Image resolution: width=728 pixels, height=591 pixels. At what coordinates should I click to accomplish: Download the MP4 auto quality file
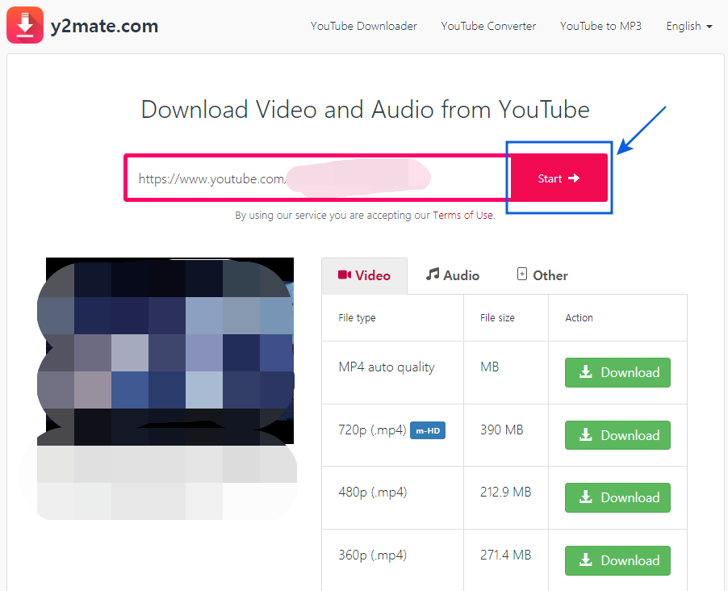617,372
